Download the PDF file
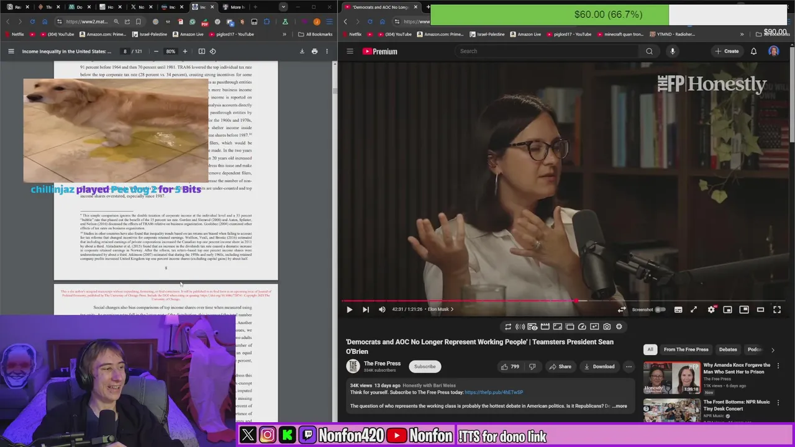 coord(302,52)
